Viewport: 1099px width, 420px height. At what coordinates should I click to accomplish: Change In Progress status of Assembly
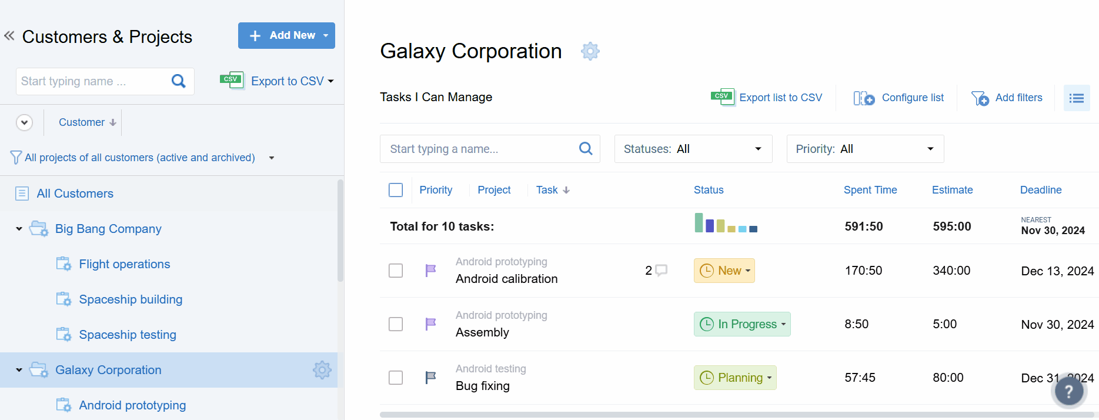[742, 324]
